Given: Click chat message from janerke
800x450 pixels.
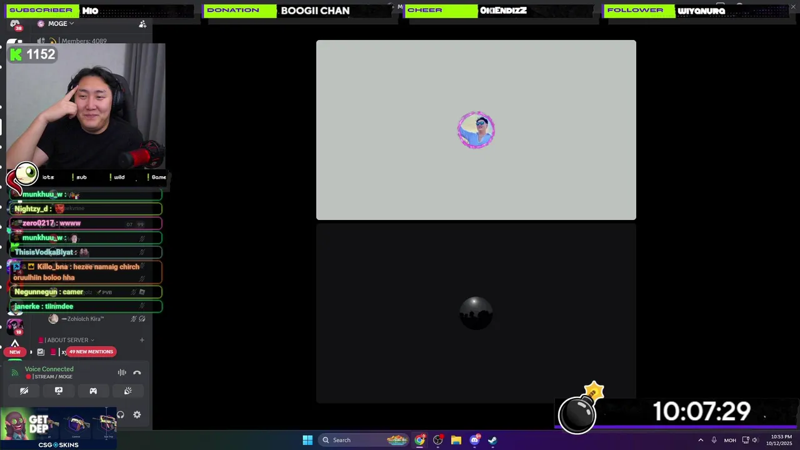Looking at the screenshot, I should tap(86, 306).
